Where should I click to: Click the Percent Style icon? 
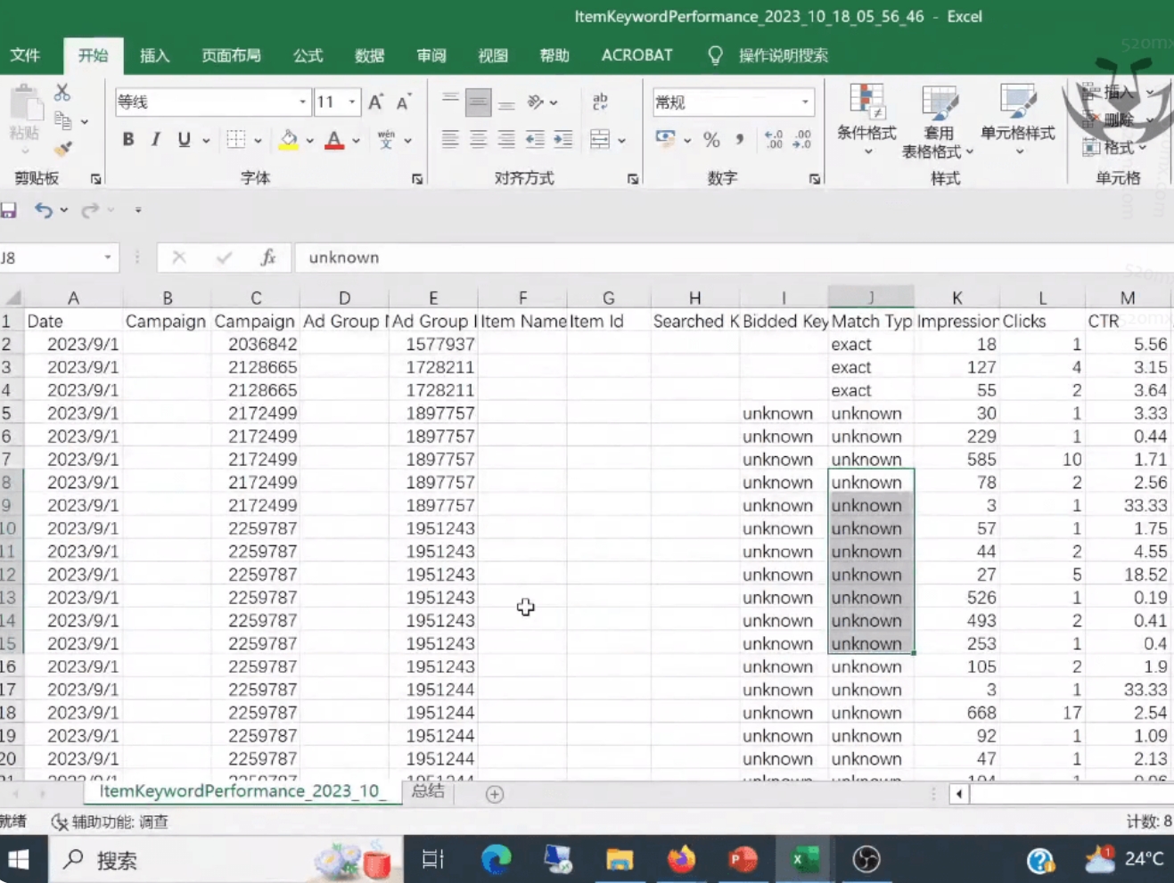pyautogui.click(x=711, y=140)
